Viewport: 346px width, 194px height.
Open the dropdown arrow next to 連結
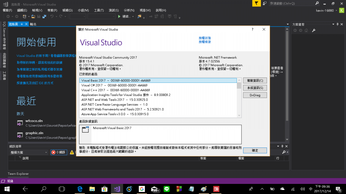pyautogui.click(x=133, y=17)
